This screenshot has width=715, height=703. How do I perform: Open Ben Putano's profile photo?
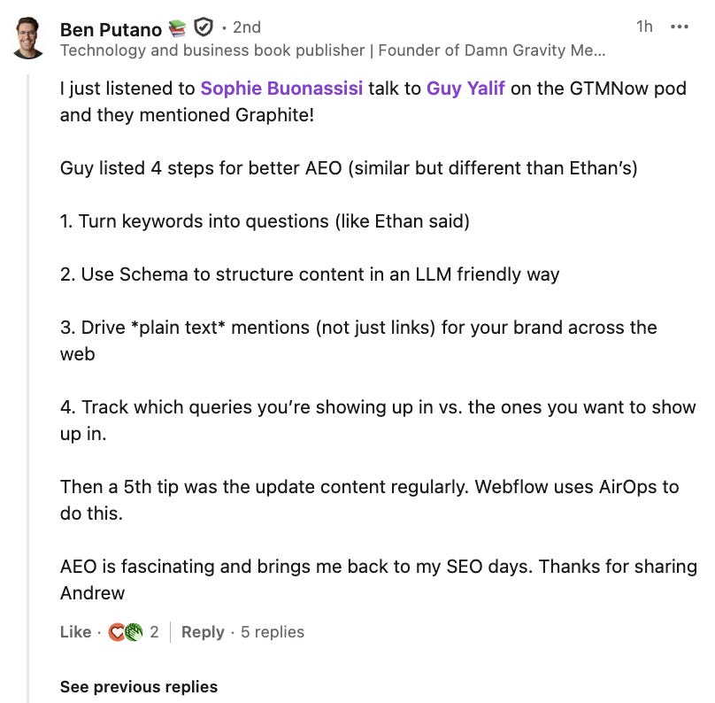click(x=30, y=37)
